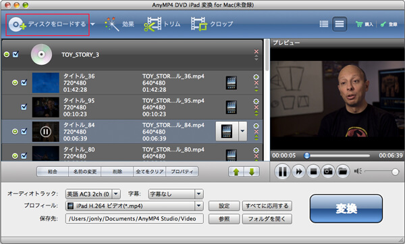
Task: Click the Delete (削除) button
Action: click(x=117, y=172)
